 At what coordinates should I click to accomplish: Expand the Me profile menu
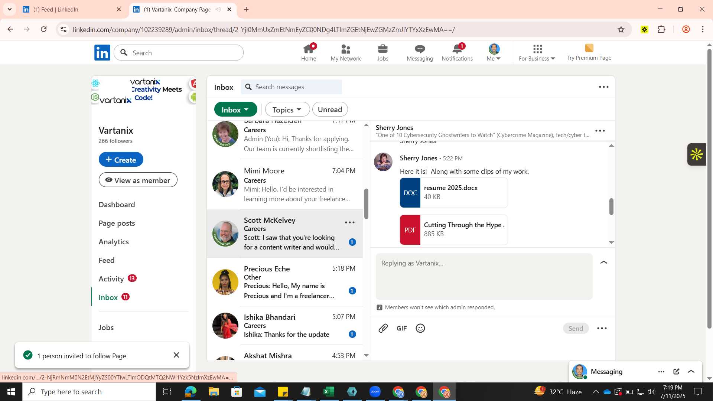[494, 52]
